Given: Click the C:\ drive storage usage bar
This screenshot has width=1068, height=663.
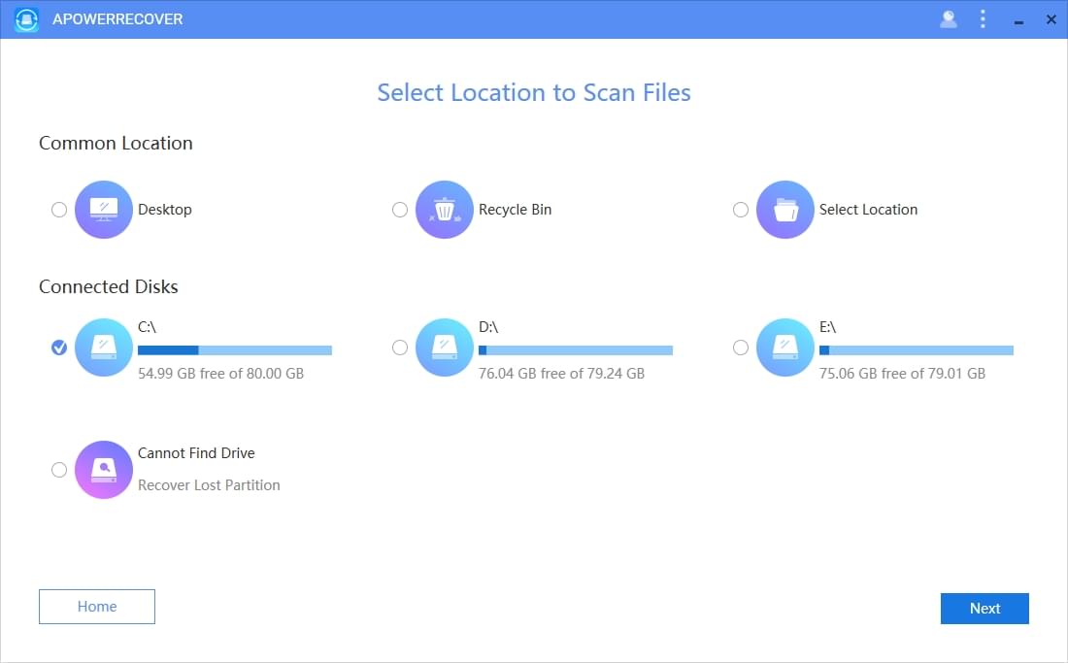Looking at the screenshot, I should point(235,348).
